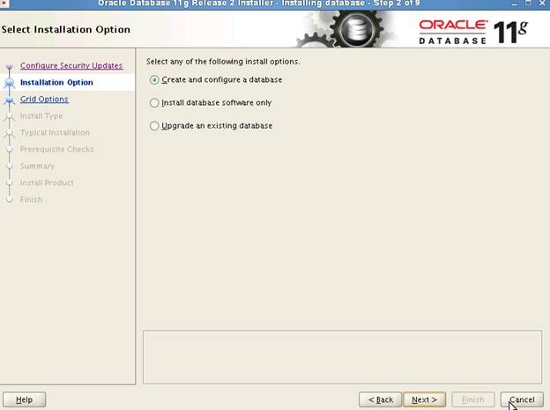Viewport: 550px width, 410px height.
Task: Click the Prerequisite Checks step label
Action: coord(56,150)
